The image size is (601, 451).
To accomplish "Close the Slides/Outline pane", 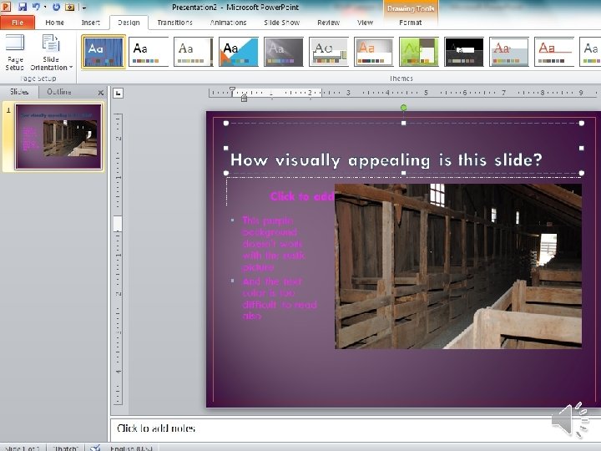I will 100,92.
